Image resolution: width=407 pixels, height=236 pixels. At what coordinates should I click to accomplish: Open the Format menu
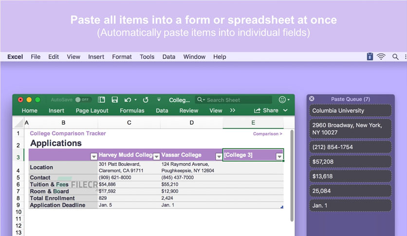click(122, 57)
